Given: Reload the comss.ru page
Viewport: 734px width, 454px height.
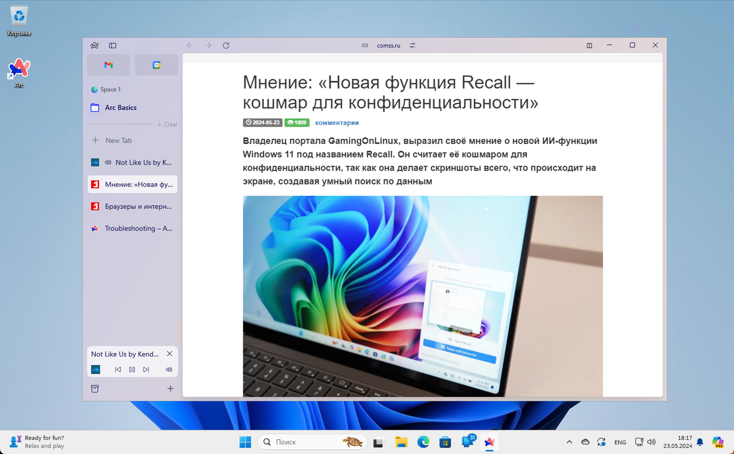Looking at the screenshot, I should (226, 45).
